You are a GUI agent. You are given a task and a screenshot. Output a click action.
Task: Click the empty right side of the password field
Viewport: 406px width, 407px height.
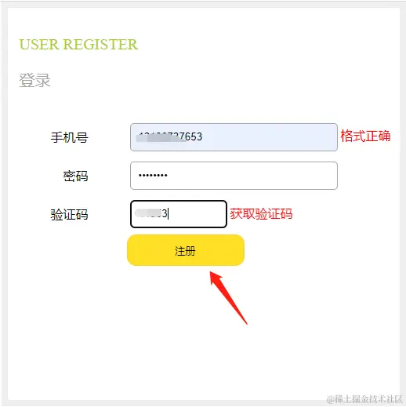coord(252,176)
